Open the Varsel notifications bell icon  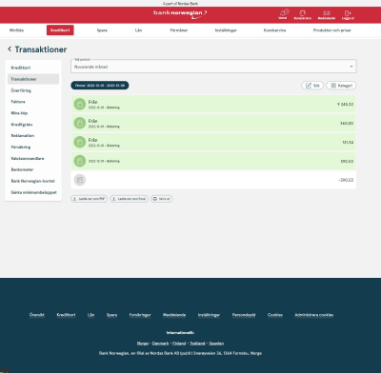pos(283,13)
